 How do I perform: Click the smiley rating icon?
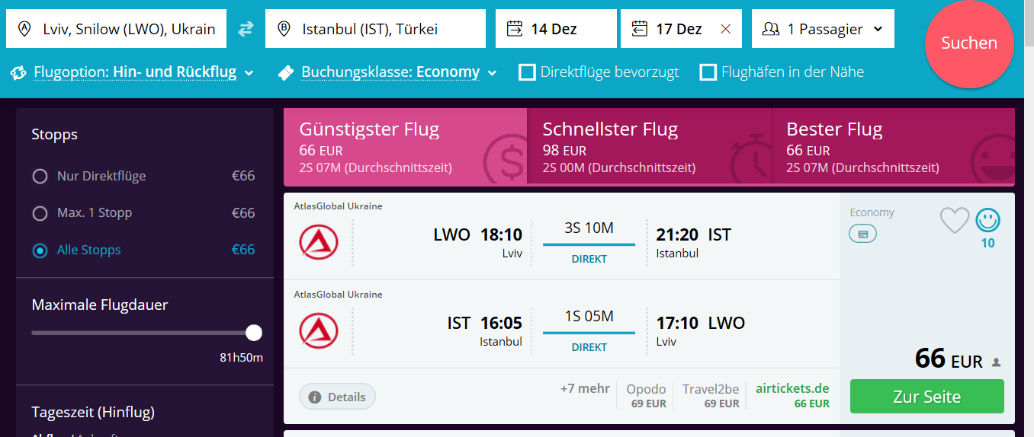coord(988,221)
